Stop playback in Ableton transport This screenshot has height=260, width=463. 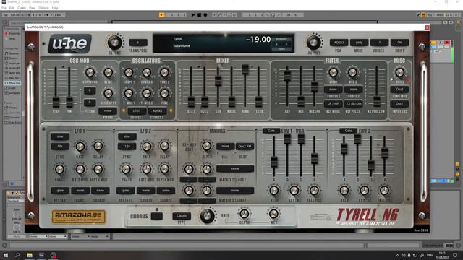coord(200,14)
